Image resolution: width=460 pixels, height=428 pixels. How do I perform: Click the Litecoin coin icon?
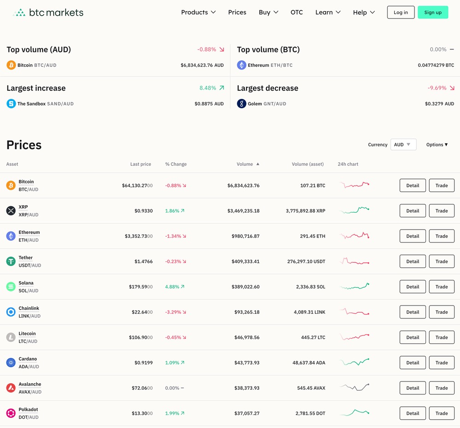[x=11, y=337]
